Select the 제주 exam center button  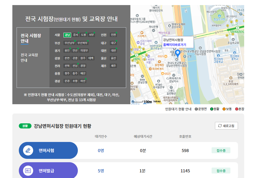[113, 66]
